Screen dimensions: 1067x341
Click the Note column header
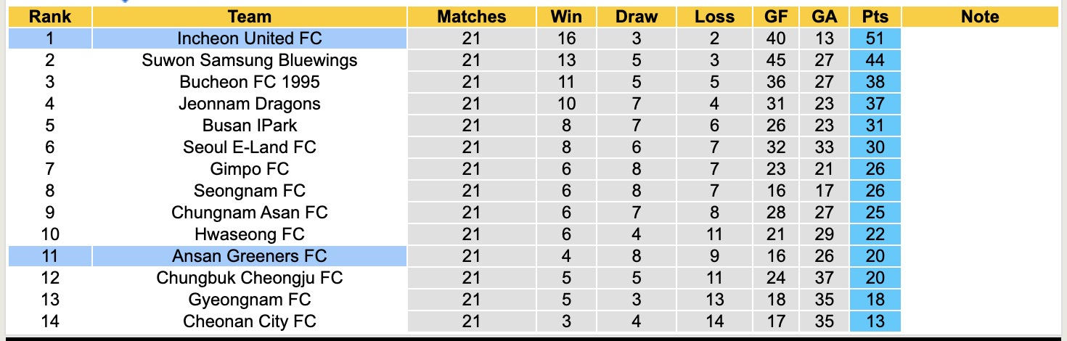[980, 17]
